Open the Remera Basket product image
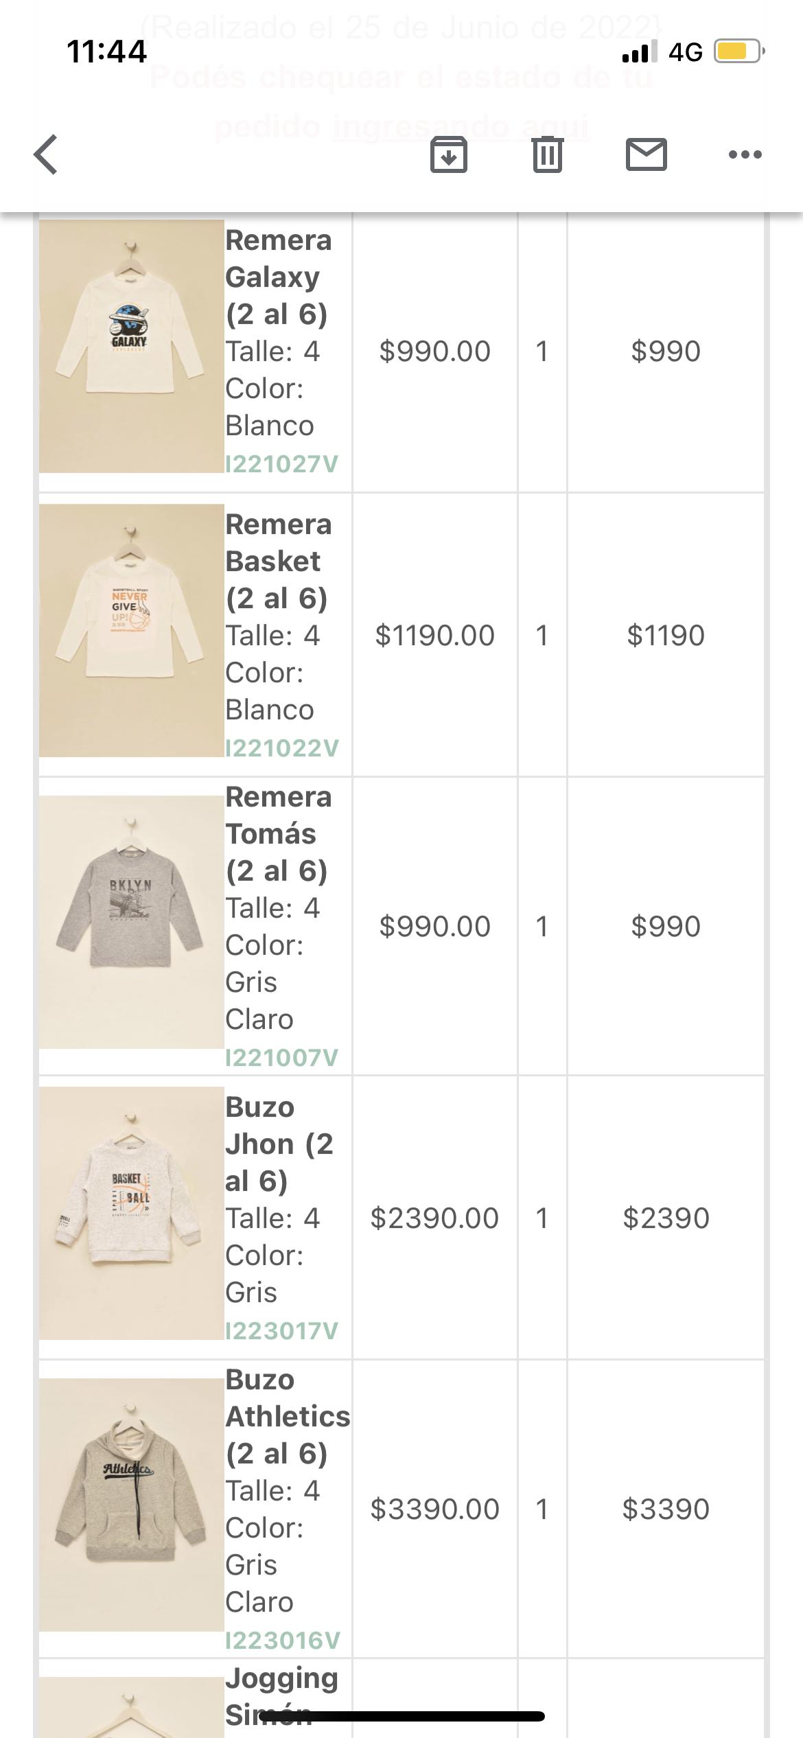803x1738 pixels. (x=132, y=630)
